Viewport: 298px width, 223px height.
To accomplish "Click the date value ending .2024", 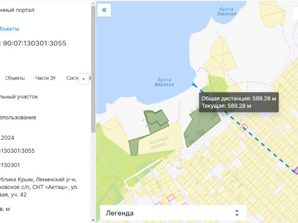I will coord(7,138).
